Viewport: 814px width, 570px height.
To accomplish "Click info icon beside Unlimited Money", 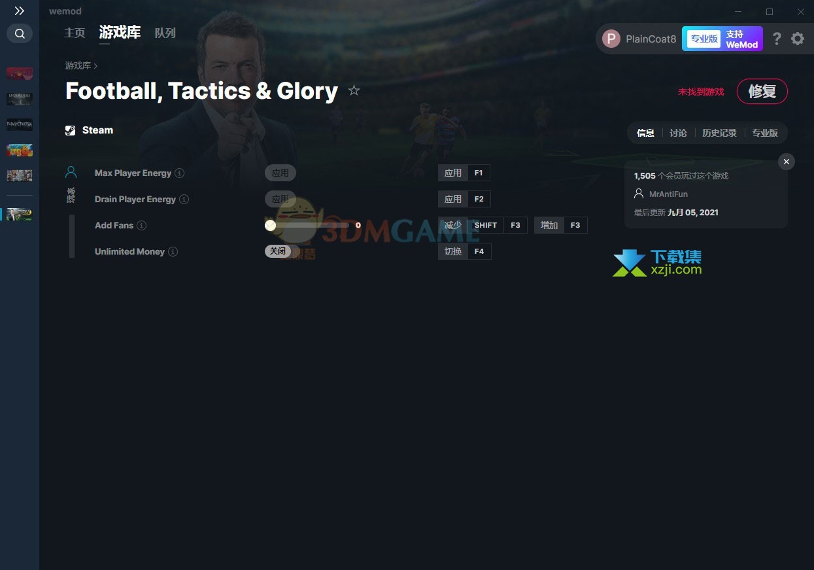I will coord(173,251).
